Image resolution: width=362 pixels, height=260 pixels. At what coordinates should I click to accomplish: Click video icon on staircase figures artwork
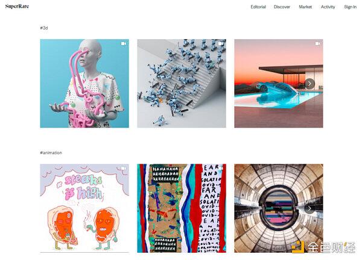pos(221,43)
